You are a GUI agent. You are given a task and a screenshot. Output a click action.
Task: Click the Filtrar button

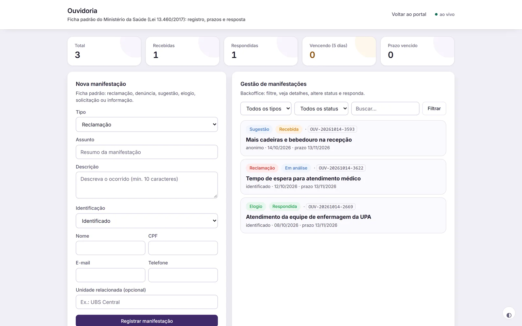[x=434, y=109]
